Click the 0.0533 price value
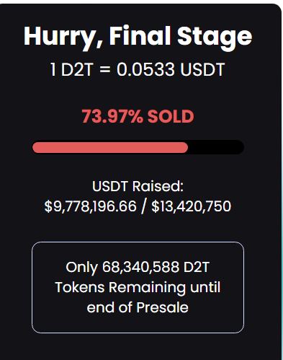The height and width of the screenshot is (360, 283). (145, 70)
